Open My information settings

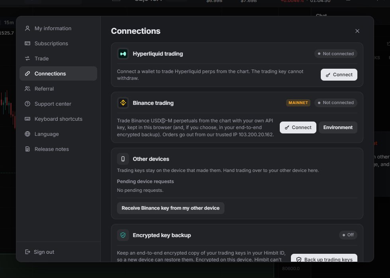pyautogui.click(x=58, y=28)
